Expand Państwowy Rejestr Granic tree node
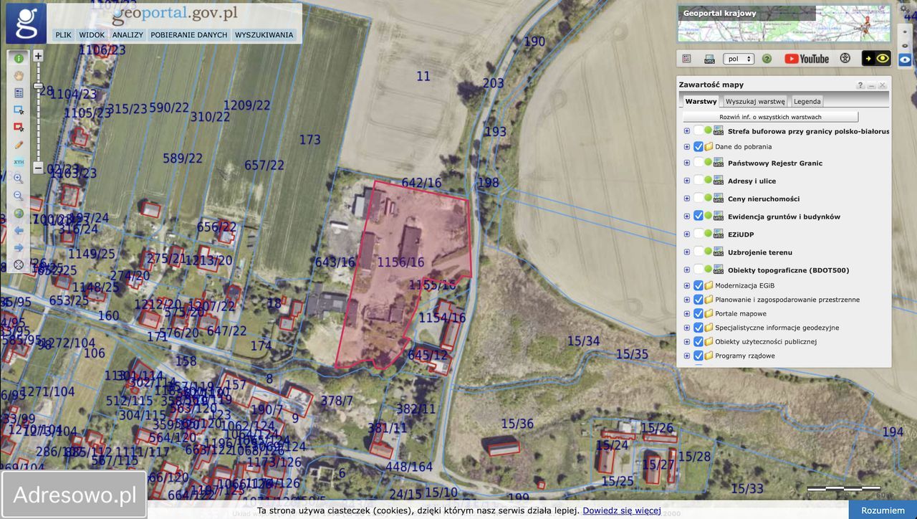917x519 pixels. 686,163
